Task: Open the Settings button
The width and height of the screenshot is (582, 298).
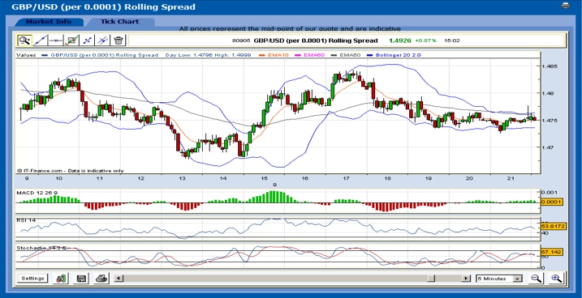Action: [x=32, y=279]
